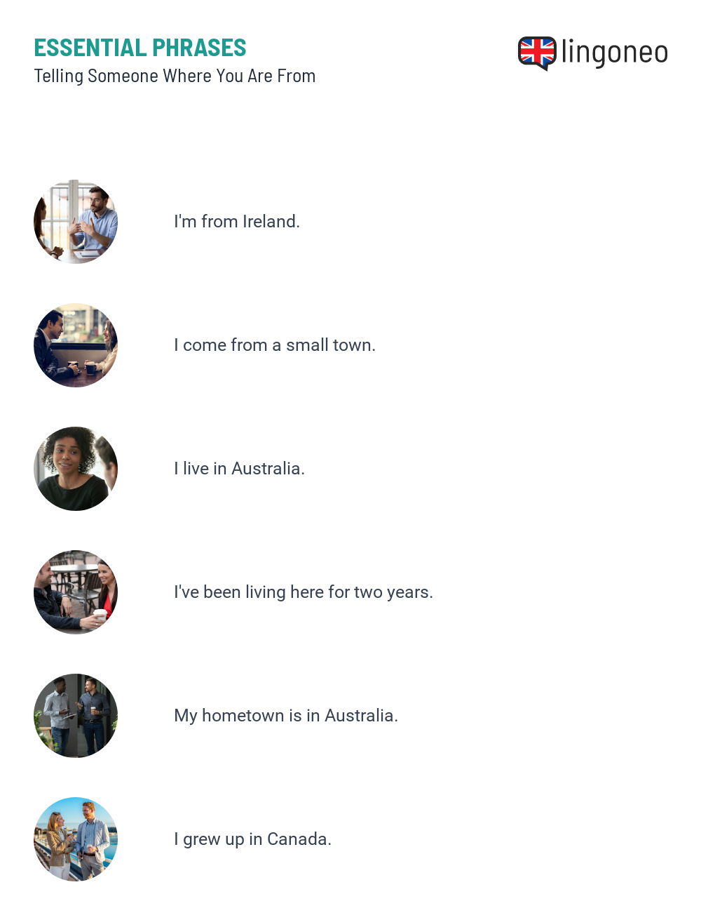This screenshot has width=701, height=920.
Task: Open the photo beside I'm from Ireland
Action: pos(76,222)
